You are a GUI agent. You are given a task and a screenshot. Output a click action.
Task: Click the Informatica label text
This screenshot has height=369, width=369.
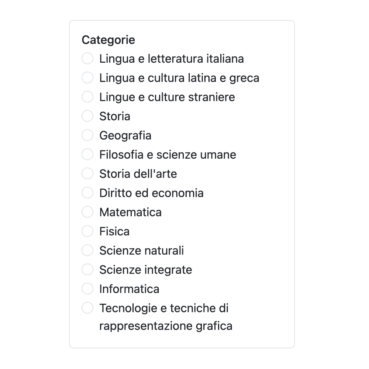129,289
